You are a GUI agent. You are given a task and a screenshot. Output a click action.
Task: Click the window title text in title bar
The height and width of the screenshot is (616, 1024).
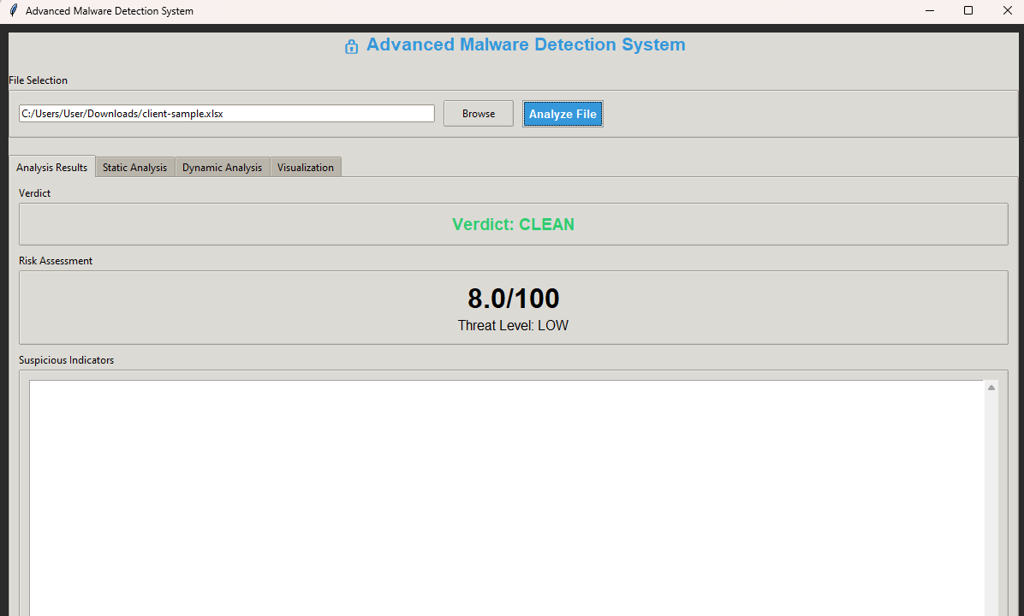[x=110, y=11]
